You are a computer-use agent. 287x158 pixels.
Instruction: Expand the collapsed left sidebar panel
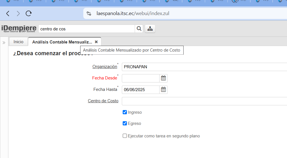(x=4, y=43)
